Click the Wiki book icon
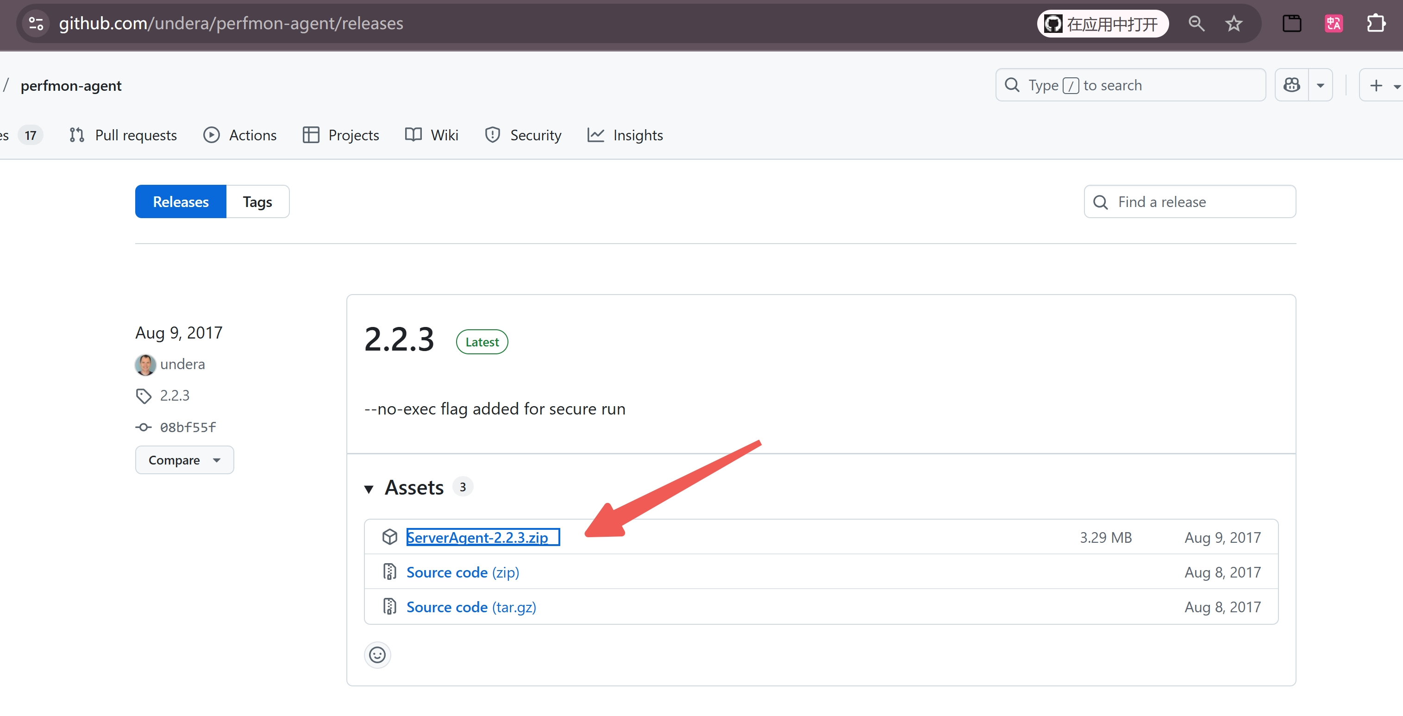 413,135
